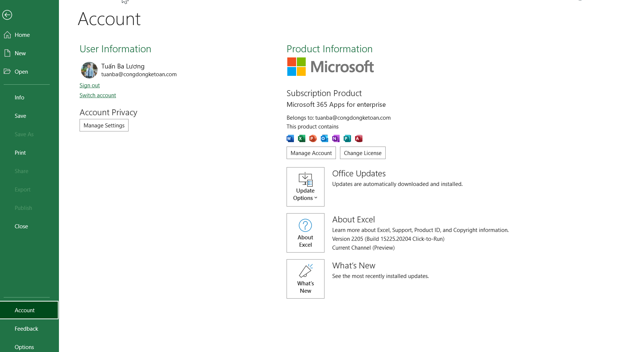Click the Outlook app icon
Image resolution: width=642 pixels, height=352 pixels.
(324, 138)
